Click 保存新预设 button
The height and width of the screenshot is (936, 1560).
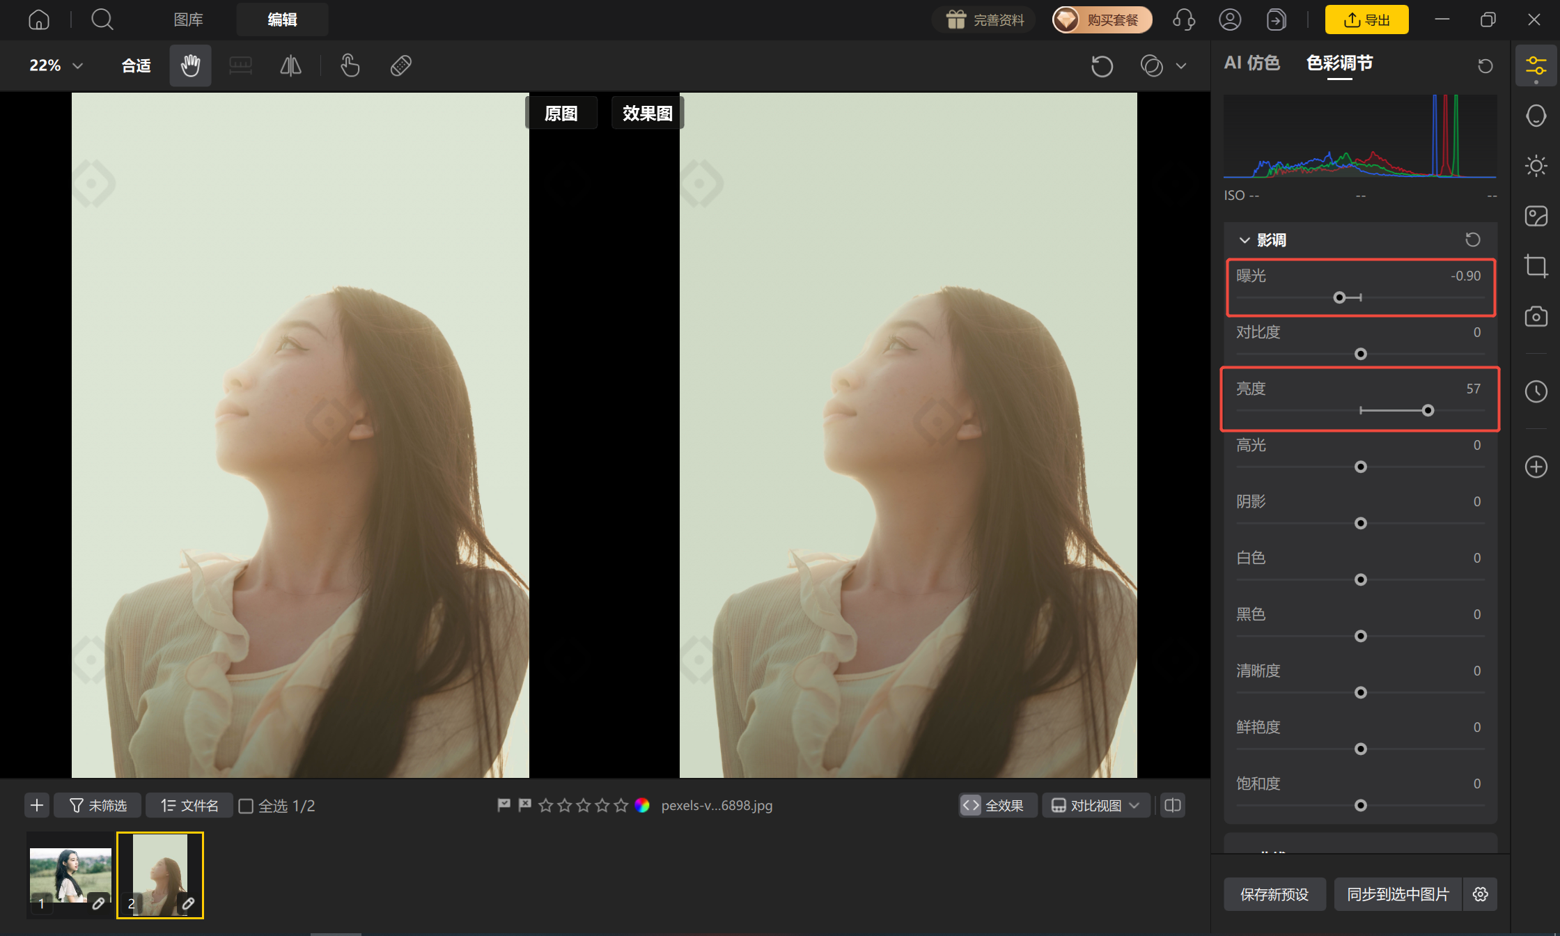(x=1274, y=894)
